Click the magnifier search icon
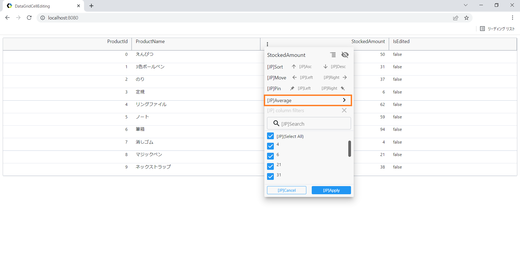Screen dimensions: 520x279 click(x=276, y=124)
